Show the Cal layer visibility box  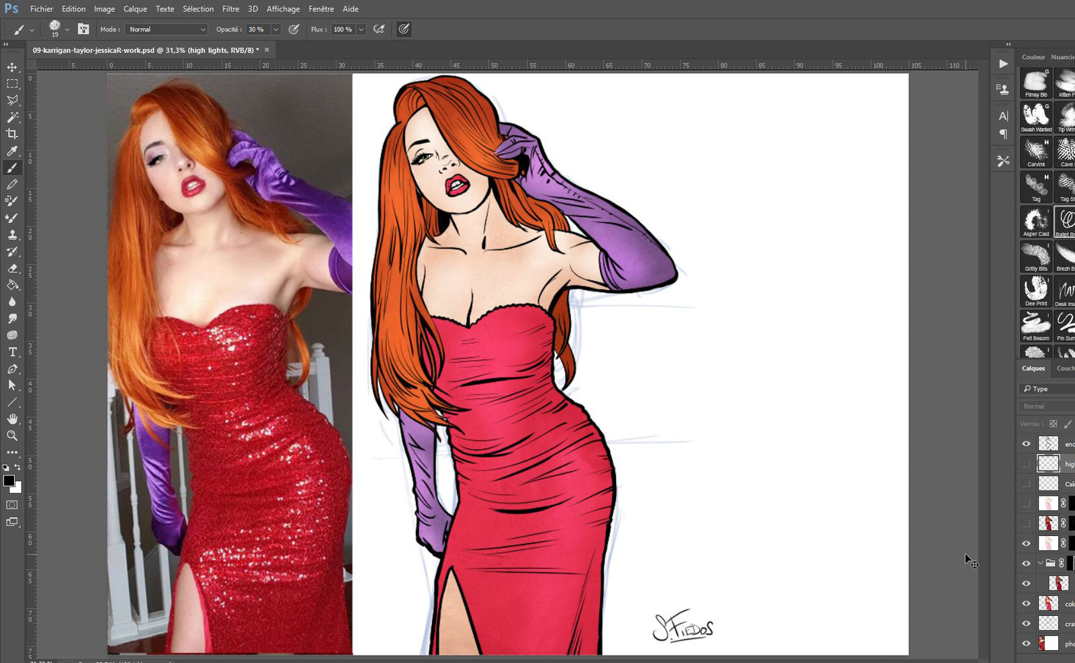coord(1026,483)
